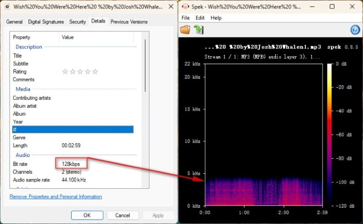Set rating to five stars
Screen dimensions: 363x224
click(x=95, y=72)
